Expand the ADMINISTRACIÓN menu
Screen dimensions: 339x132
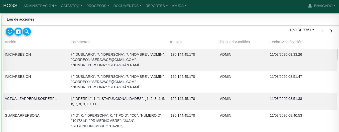pos(40,6)
